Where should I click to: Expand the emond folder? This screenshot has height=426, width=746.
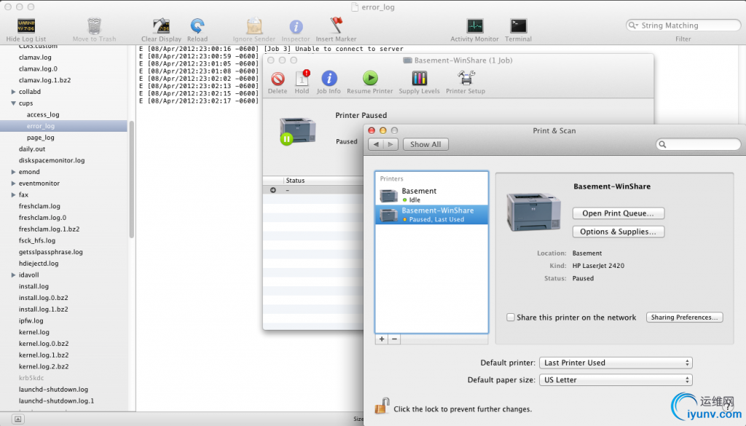13,172
